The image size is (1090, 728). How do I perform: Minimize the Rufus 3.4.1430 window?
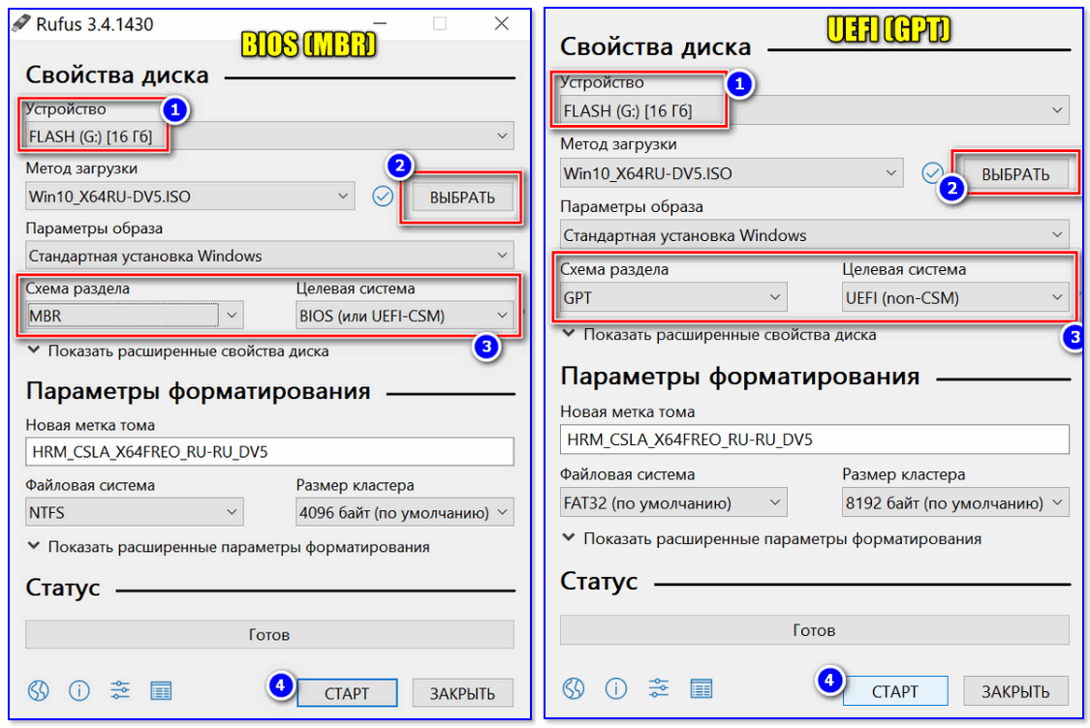pos(380,23)
